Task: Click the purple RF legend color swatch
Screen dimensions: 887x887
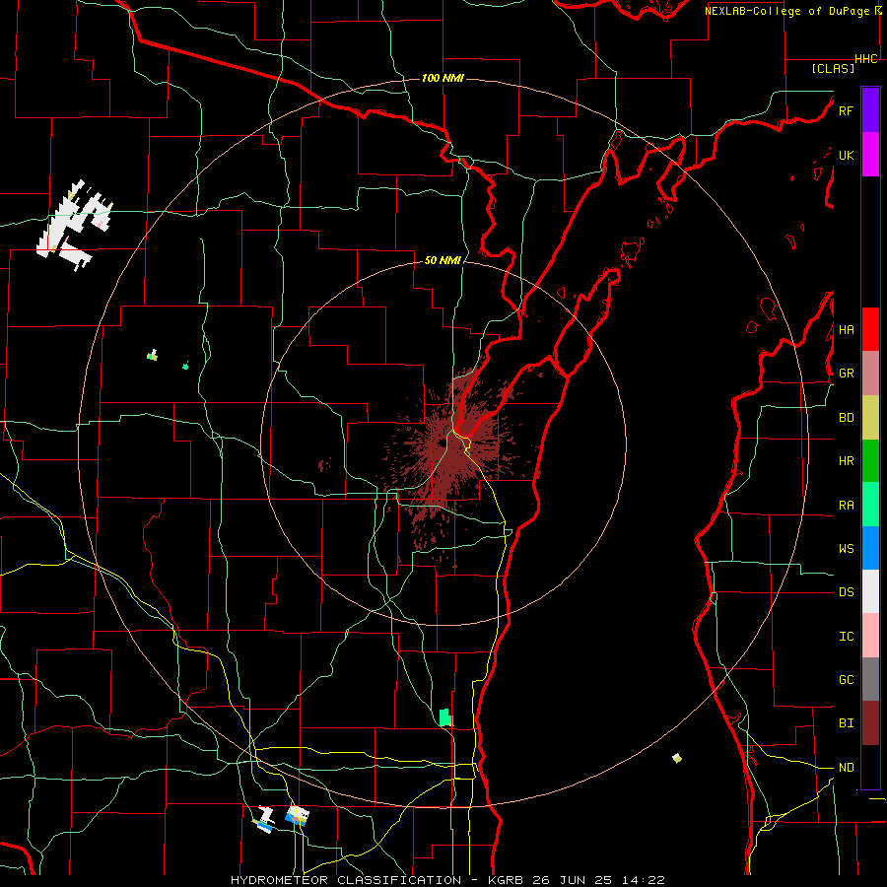Action: point(870,110)
